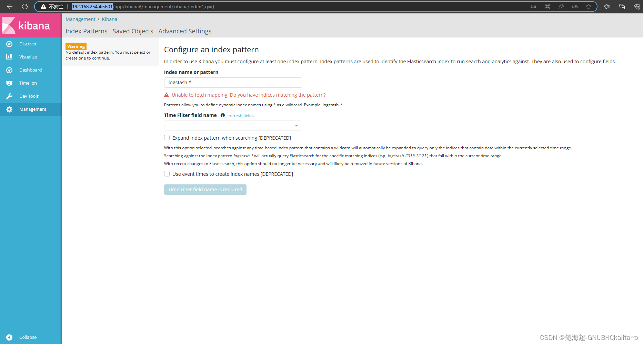Click the Collapse sidebar arrow icon
The height and width of the screenshot is (344, 643).
9,337
